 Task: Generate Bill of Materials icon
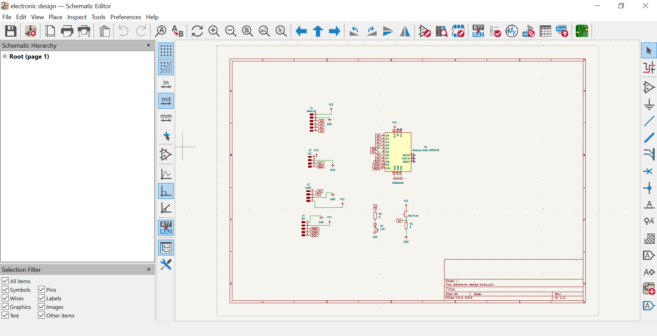pyautogui.click(x=562, y=31)
